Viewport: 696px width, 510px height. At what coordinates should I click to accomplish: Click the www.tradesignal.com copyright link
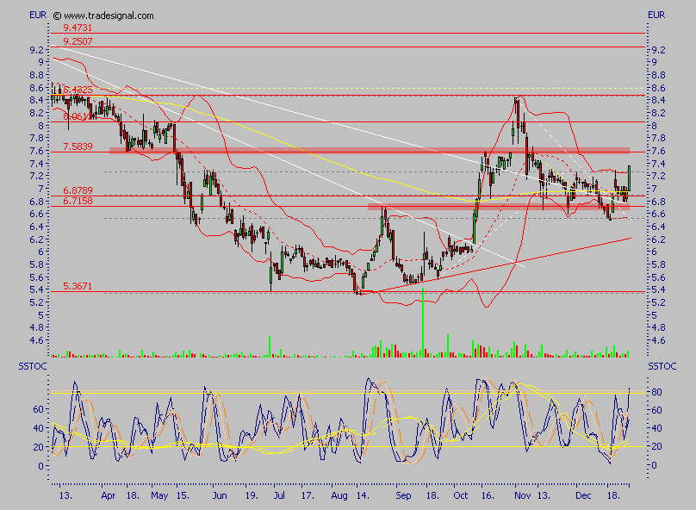(109, 16)
